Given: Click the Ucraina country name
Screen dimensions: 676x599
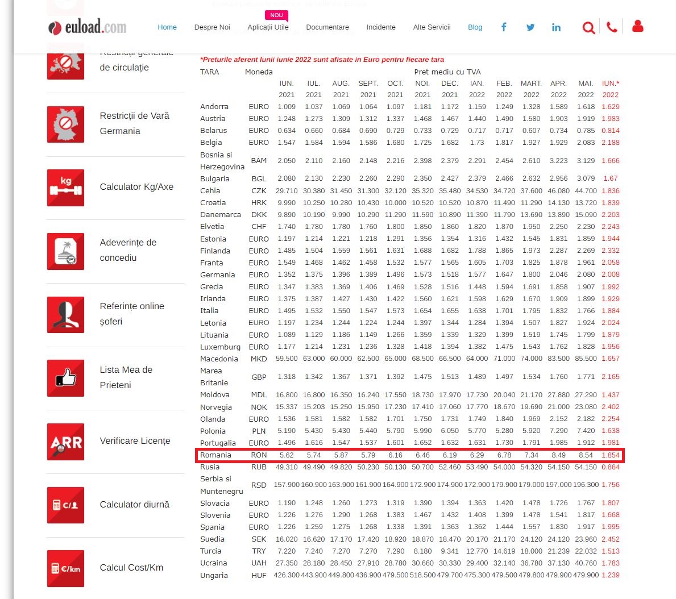Looking at the screenshot, I should click(213, 563).
